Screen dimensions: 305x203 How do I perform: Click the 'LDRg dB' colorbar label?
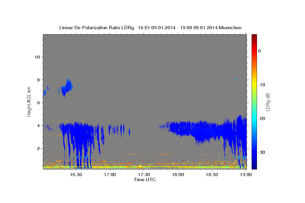[267, 102]
